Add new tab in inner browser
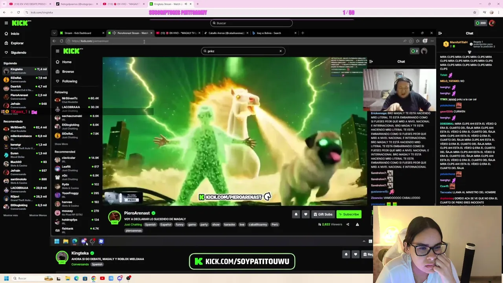The height and width of the screenshot is (283, 503). click(303, 33)
